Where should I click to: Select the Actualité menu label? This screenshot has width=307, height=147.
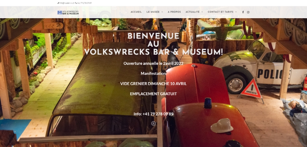pos(192,12)
